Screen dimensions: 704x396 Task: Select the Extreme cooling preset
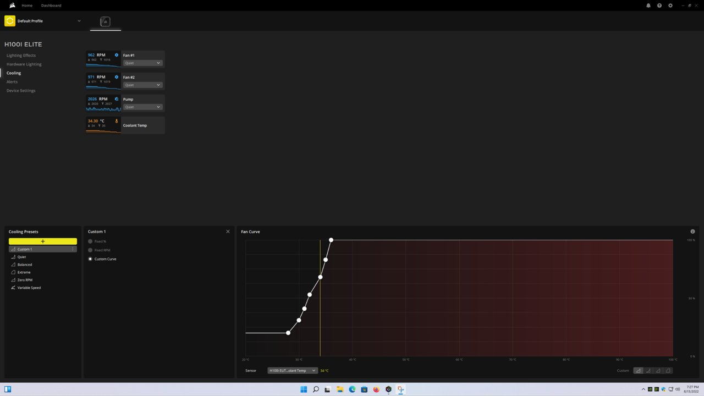43,272
